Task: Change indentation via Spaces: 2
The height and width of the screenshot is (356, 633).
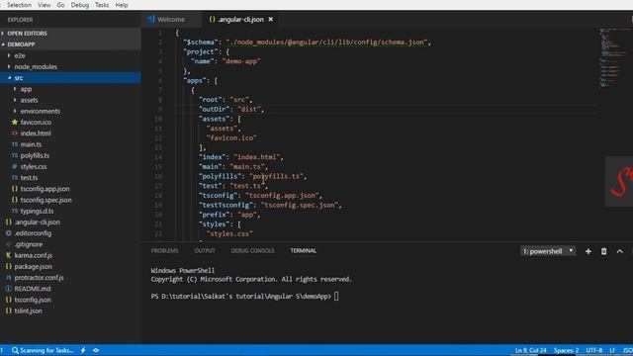Action: tap(566, 350)
